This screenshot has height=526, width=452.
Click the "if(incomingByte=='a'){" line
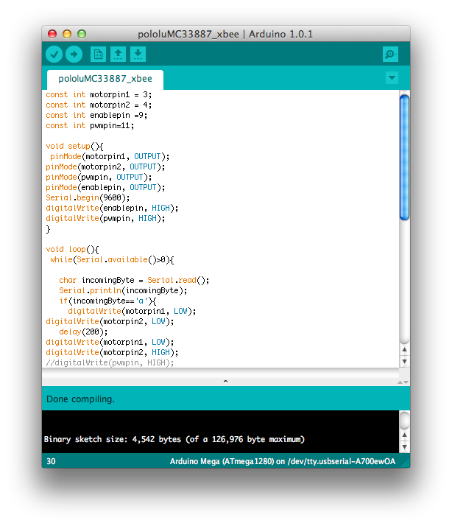tap(107, 301)
